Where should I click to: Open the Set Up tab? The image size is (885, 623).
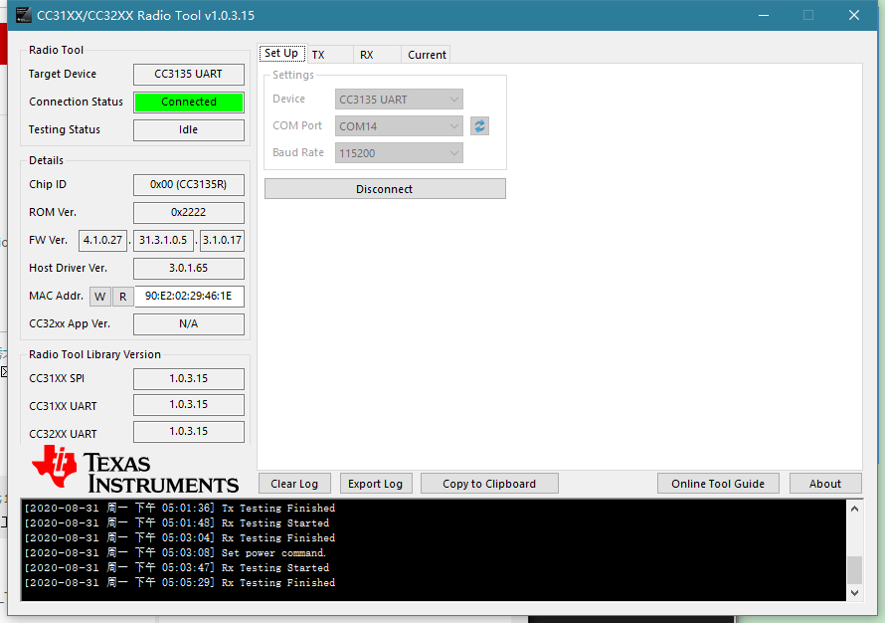[281, 54]
